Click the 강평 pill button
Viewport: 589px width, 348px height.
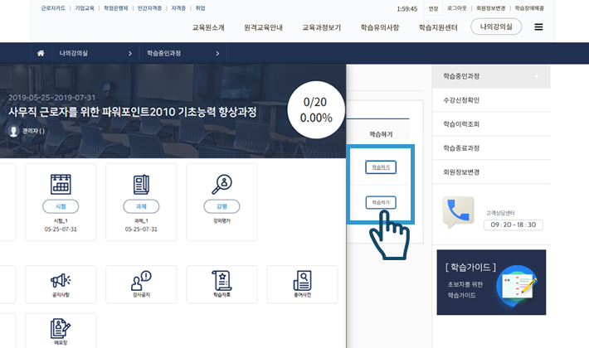221,206
